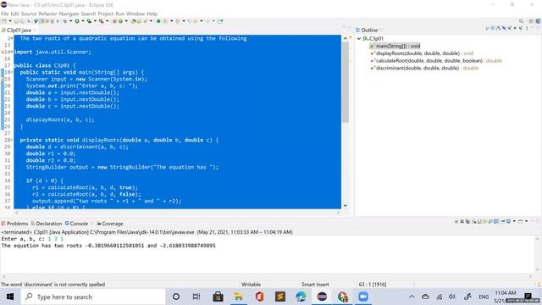Click the Debug bug icon in toolbar
Viewport: 542px width, 305px height.
[64, 21]
